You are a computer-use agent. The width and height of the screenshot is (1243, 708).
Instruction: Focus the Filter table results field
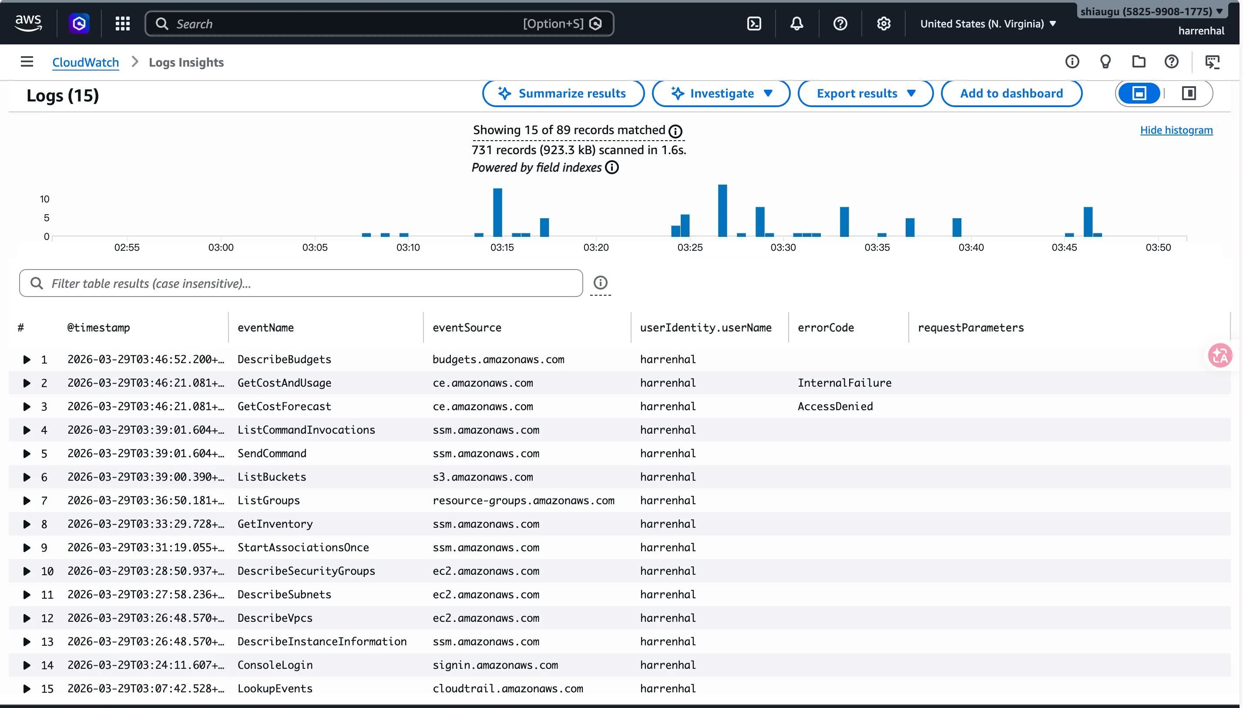coord(301,283)
